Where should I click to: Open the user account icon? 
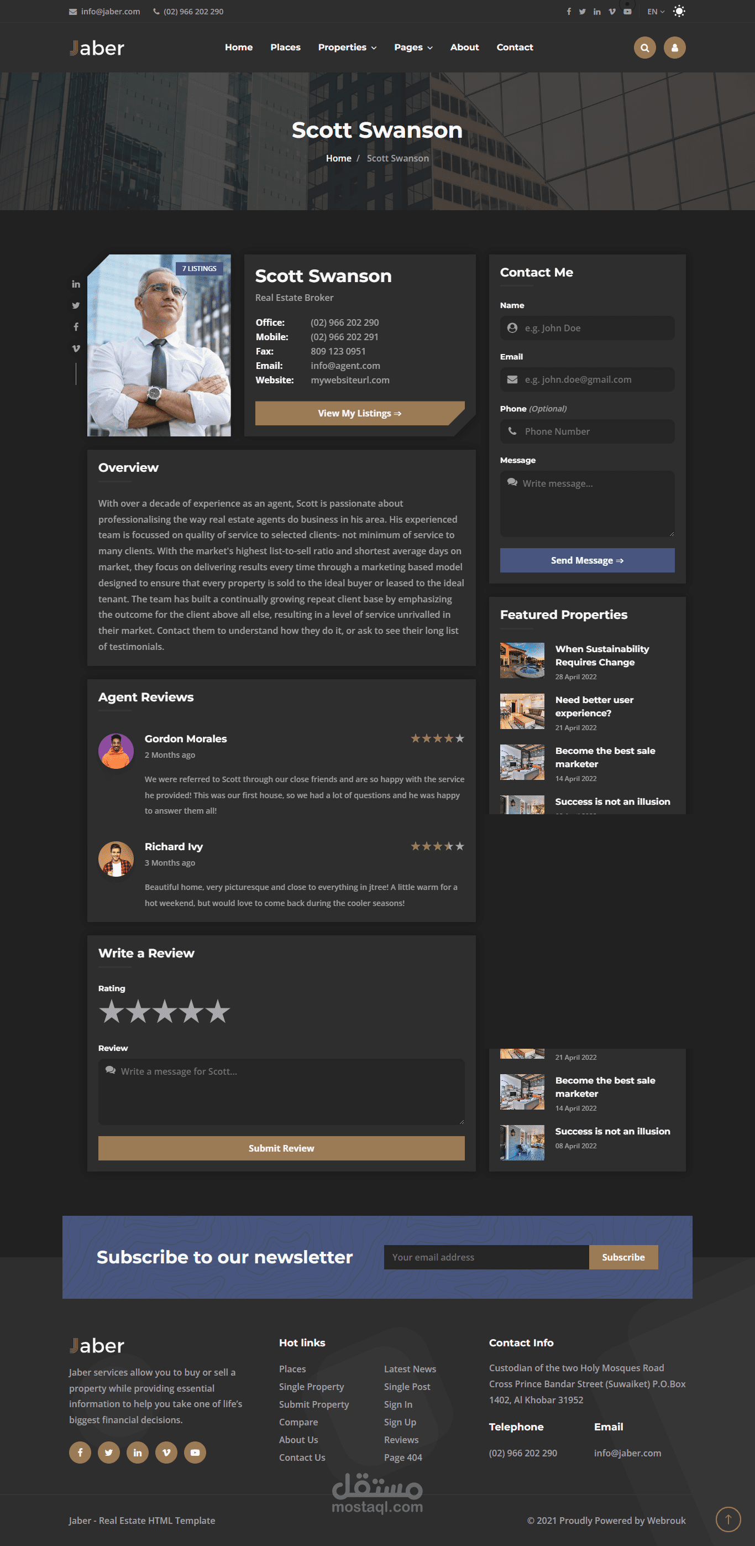pos(675,48)
